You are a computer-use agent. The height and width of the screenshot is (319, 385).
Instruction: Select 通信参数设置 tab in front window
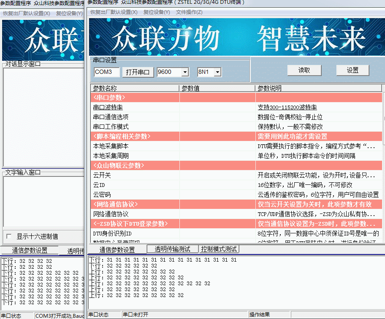(117, 249)
